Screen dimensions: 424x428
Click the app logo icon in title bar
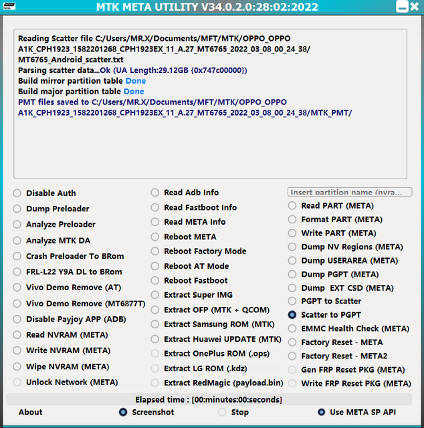point(9,6)
